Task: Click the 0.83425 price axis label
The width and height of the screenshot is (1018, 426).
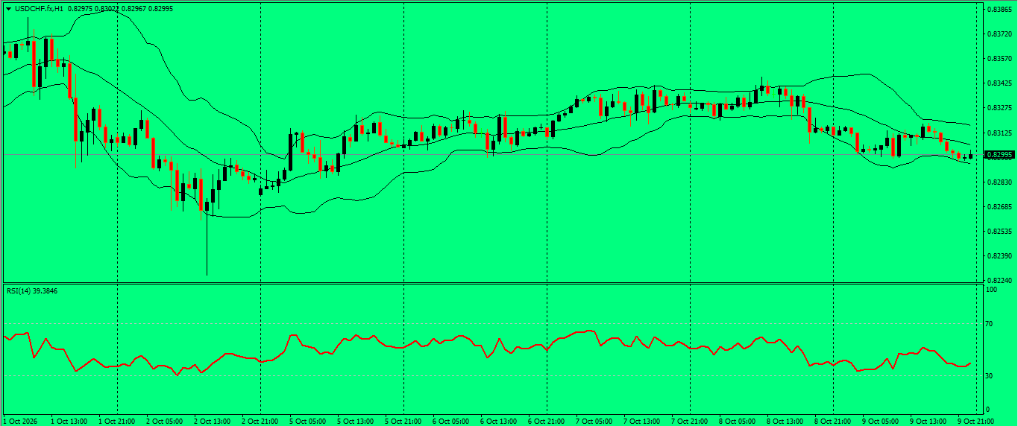Action: tap(999, 83)
